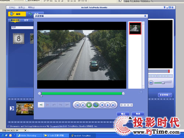Switch to the 文字 (Text) tab
The height and width of the screenshot is (138, 184).
26,20
